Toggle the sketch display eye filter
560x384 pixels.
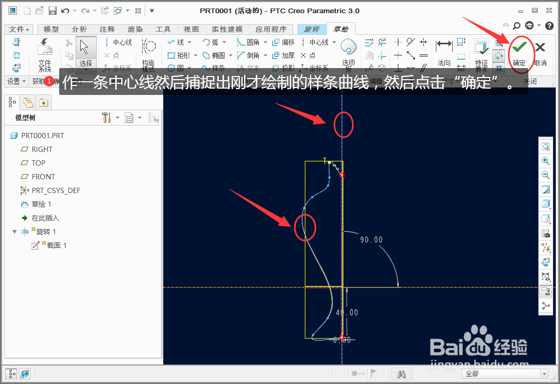click(546, 291)
